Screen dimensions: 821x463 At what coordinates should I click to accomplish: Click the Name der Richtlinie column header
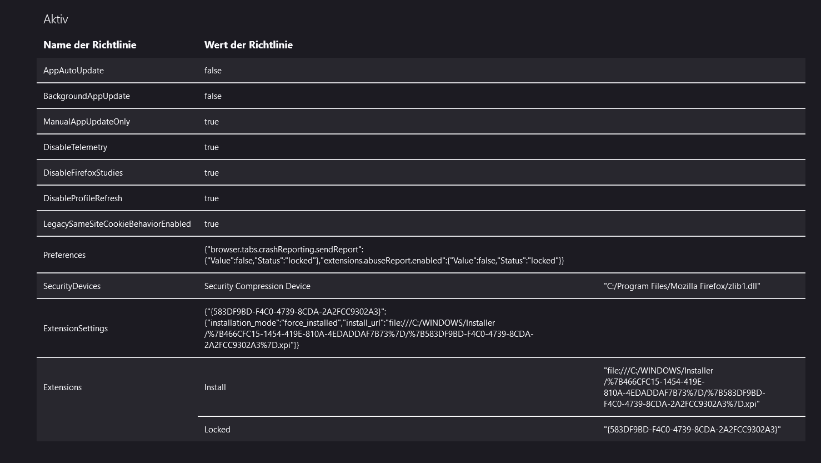point(89,45)
